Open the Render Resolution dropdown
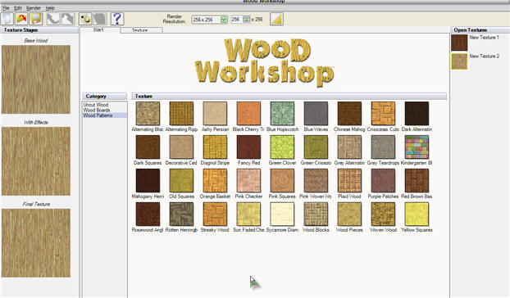This screenshot has height=298, width=510. coord(224,20)
